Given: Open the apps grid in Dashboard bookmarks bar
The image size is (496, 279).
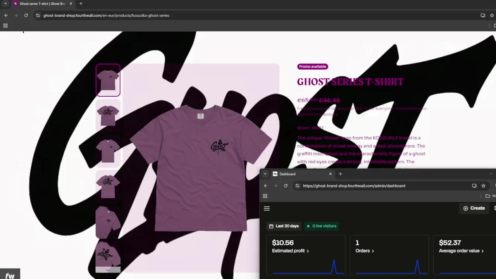Looking at the screenshot, I should tap(265, 196).
